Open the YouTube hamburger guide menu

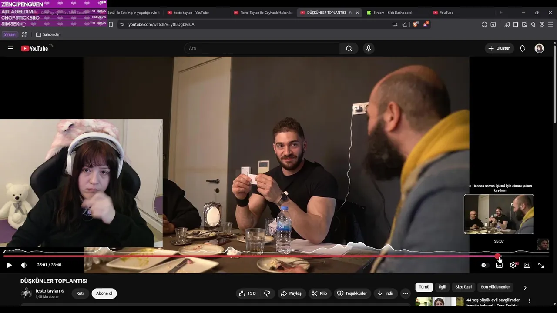pos(10,48)
